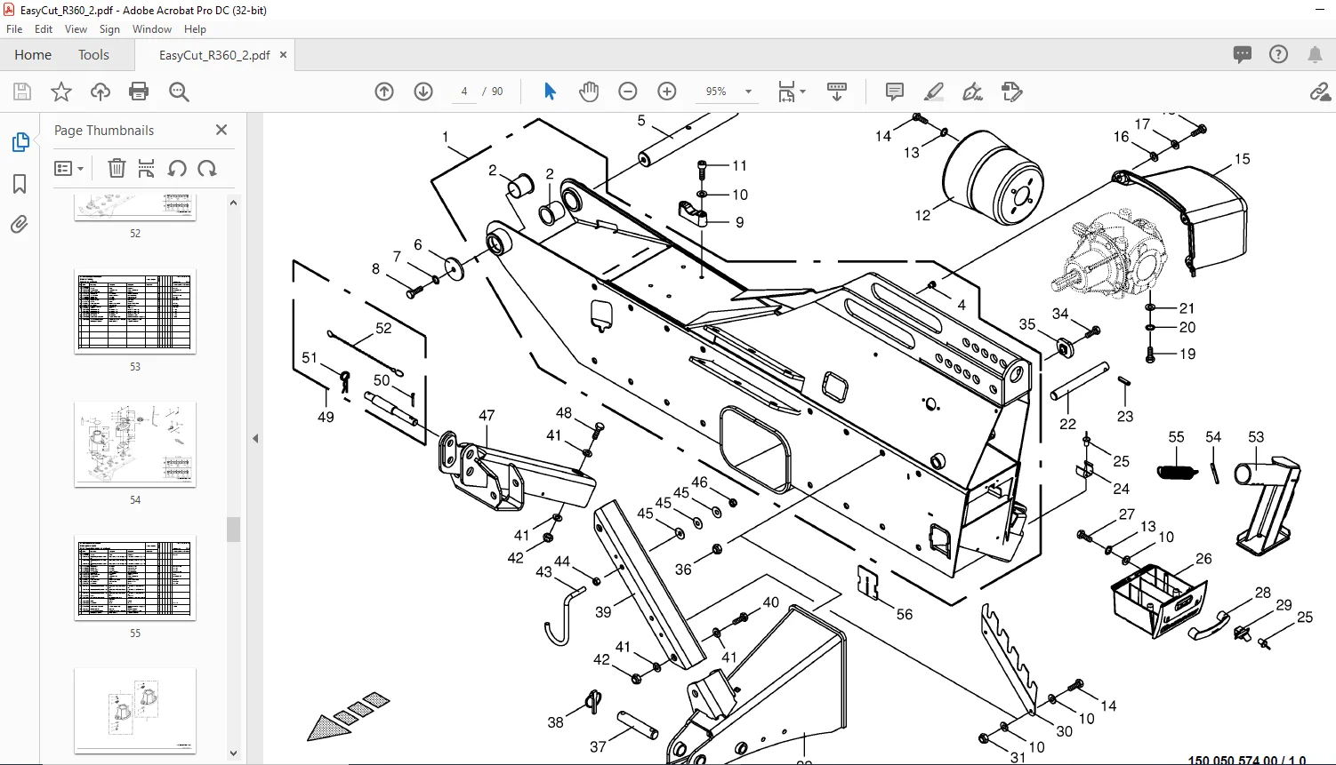Add the document to favorites with the star

(61, 92)
